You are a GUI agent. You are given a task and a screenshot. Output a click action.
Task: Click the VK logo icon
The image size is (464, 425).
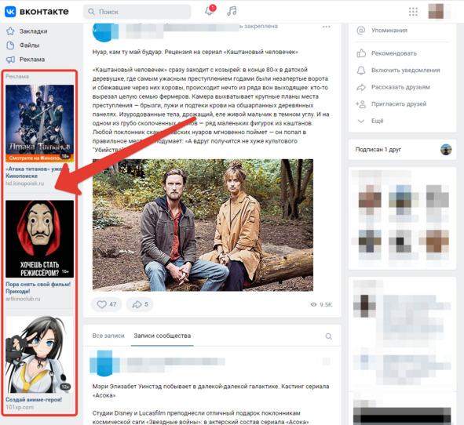coord(10,12)
